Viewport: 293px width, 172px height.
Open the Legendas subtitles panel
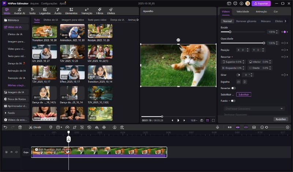pos(45,11)
